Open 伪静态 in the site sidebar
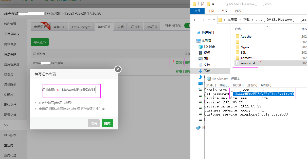 click(9, 95)
